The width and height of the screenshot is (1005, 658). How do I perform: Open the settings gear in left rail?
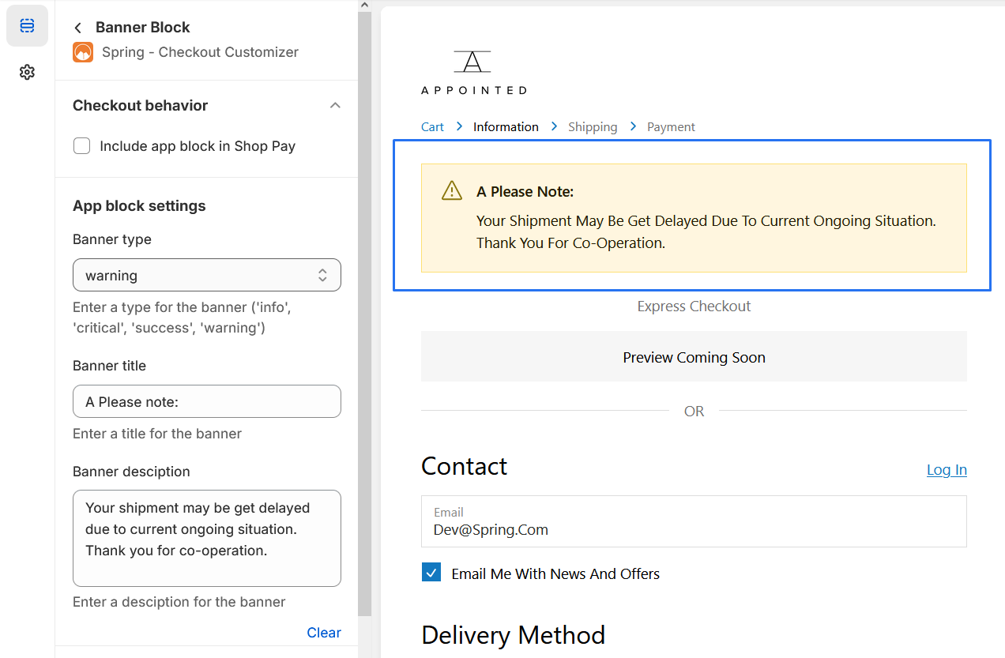pyautogui.click(x=27, y=72)
